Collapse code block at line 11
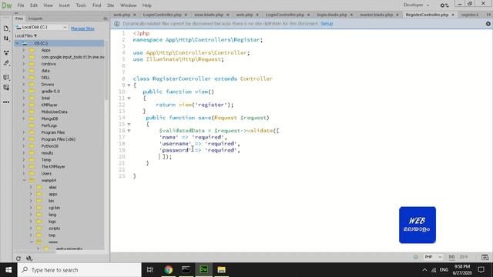493x277 pixels. click(x=129, y=98)
